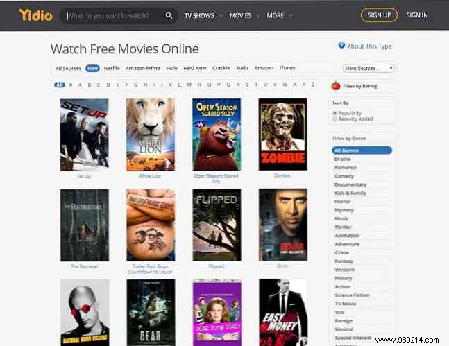Open the Trailer Park Boys poster
Screen dimensions: 449x346
[151, 225]
